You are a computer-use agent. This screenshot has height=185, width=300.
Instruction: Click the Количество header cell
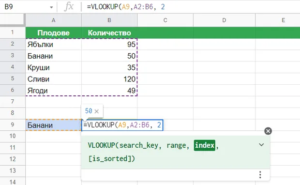(x=109, y=33)
